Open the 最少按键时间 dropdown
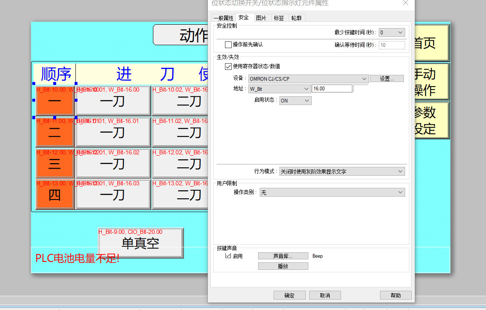 tap(392, 33)
